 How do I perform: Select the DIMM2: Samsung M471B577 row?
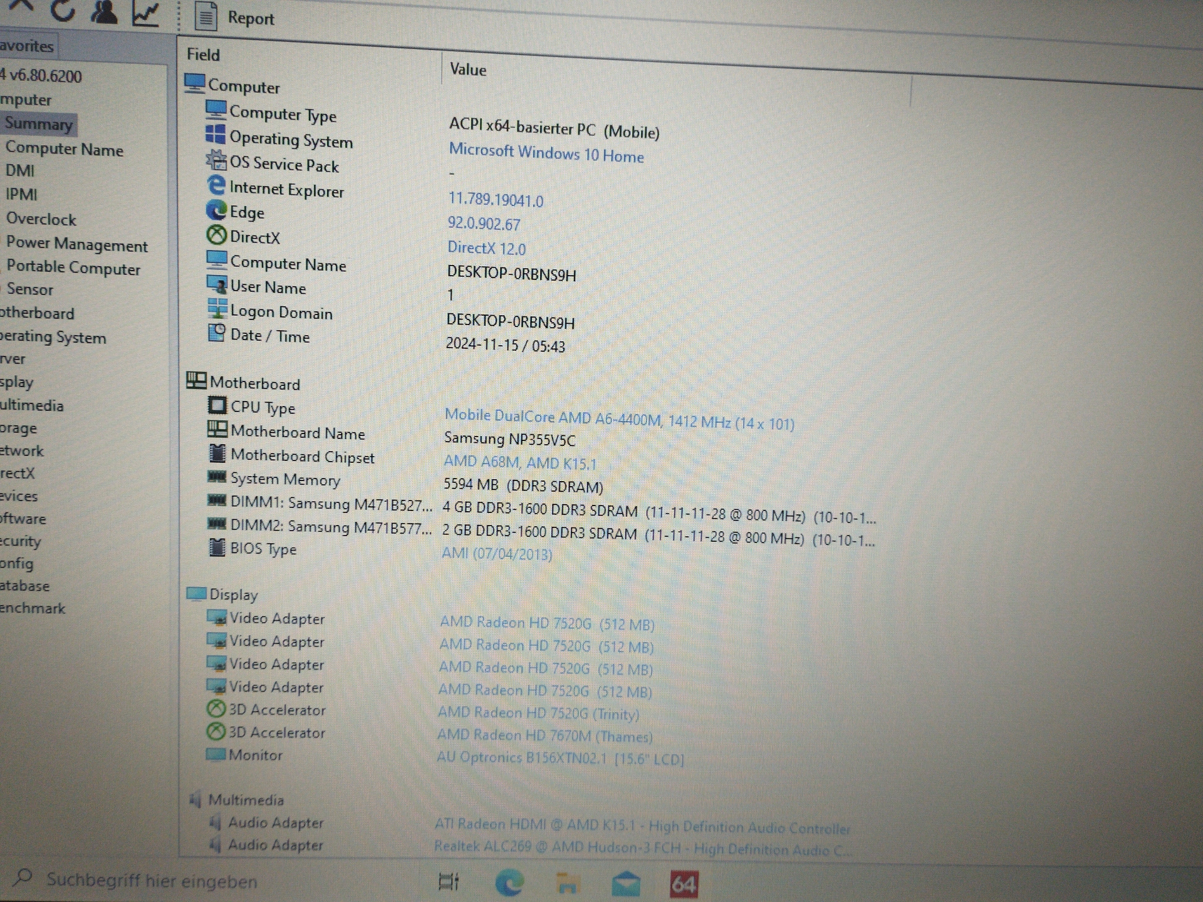pyautogui.click(x=540, y=532)
